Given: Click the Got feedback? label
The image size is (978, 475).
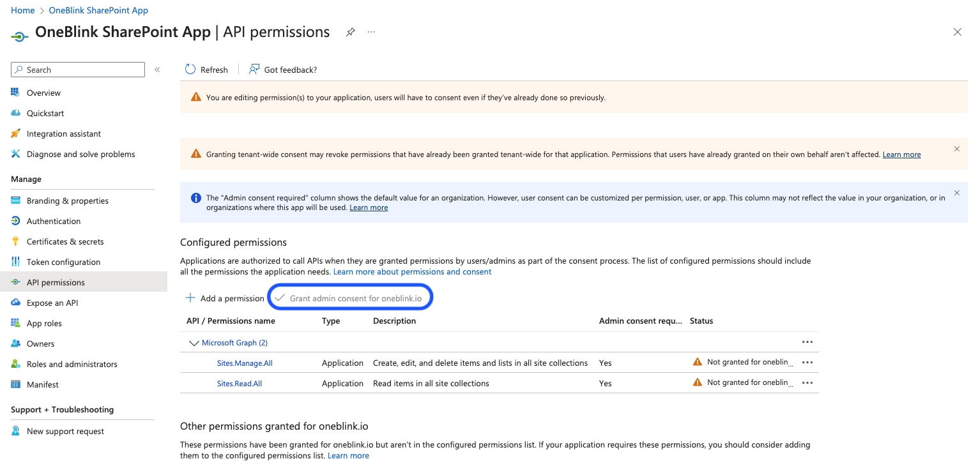Looking at the screenshot, I should pos(291,70).
